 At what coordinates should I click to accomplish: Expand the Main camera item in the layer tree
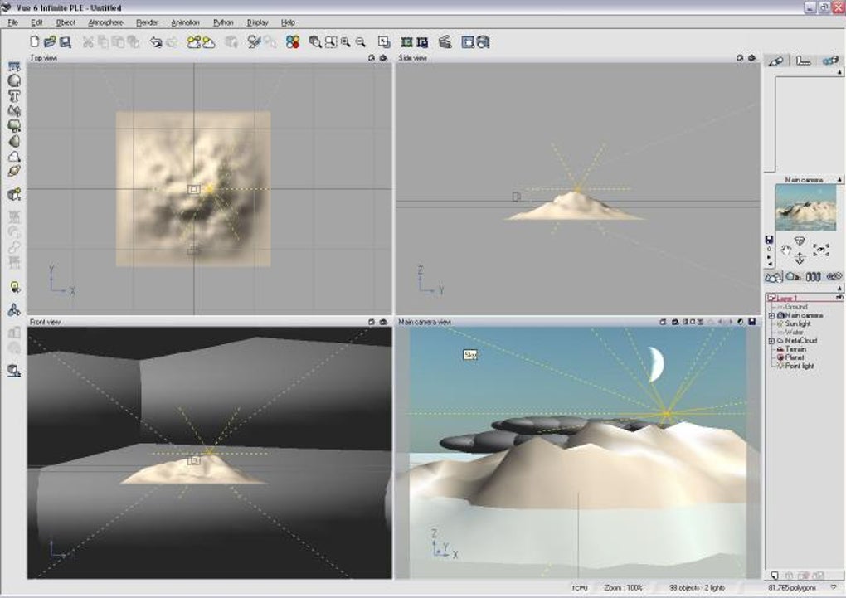coord(771,314)
